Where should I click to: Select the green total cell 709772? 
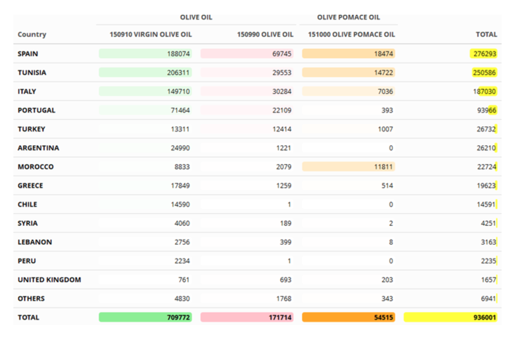(x=178, y=317)
